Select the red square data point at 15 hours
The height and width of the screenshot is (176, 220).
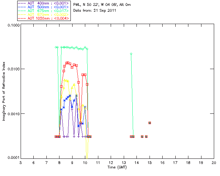click(x=150, y=123)
